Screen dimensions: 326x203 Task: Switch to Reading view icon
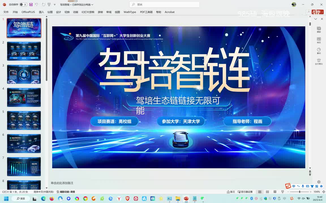(x=275, y=192)
